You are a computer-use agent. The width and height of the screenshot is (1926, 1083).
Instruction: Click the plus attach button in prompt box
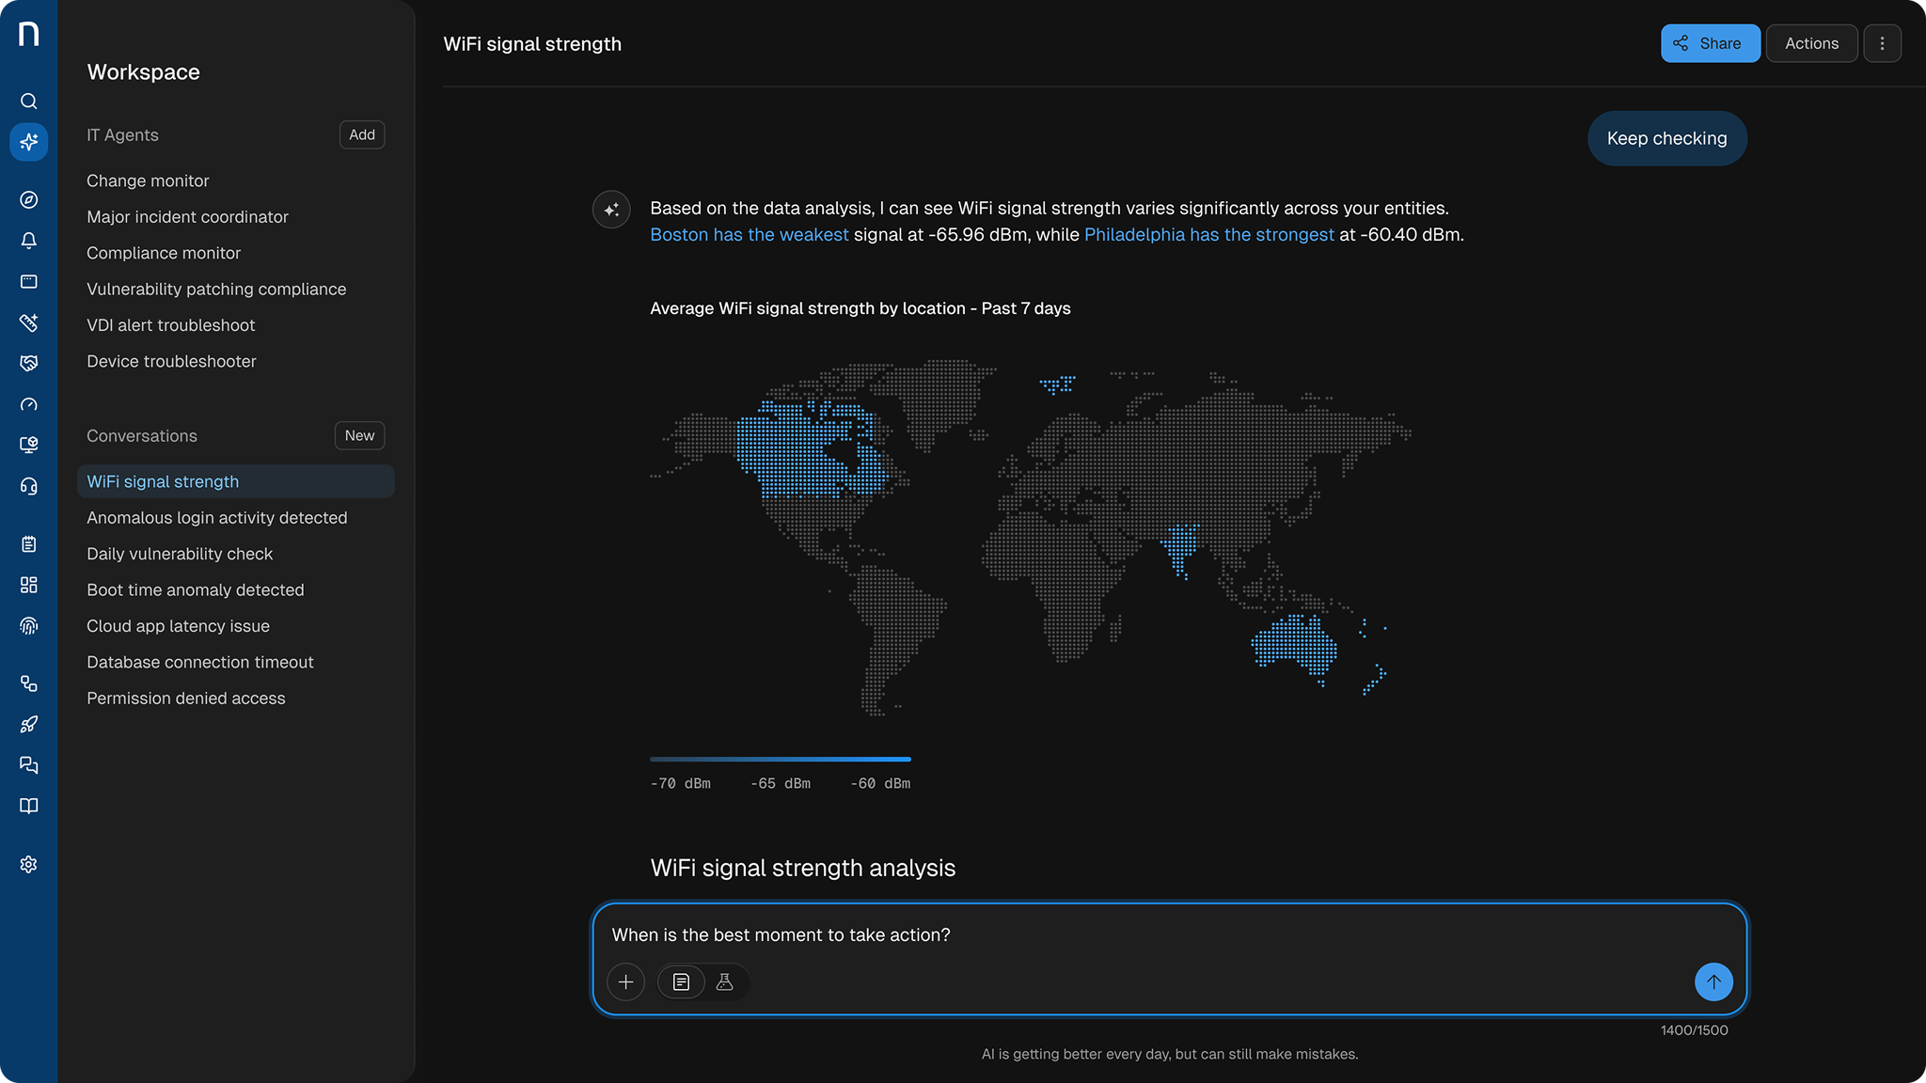coord(626,982)
